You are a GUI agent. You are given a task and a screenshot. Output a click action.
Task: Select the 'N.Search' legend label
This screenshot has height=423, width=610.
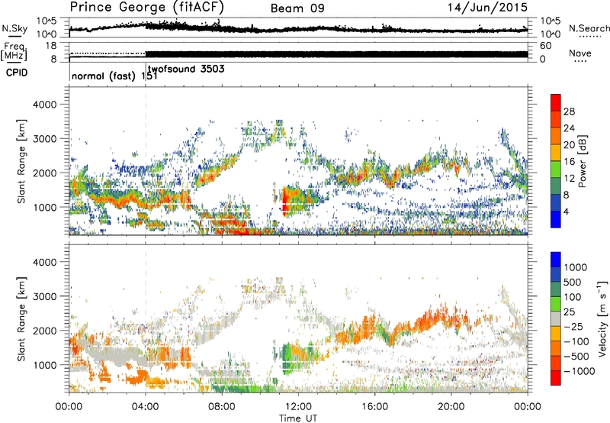coord(589,28)
